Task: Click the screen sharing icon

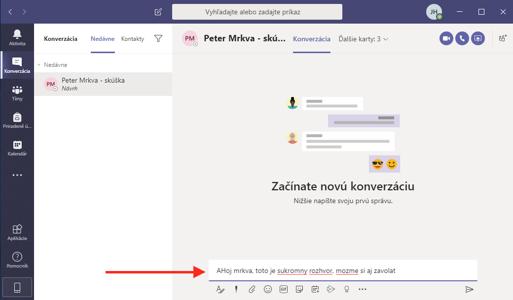Action: [x=478, y=38]
